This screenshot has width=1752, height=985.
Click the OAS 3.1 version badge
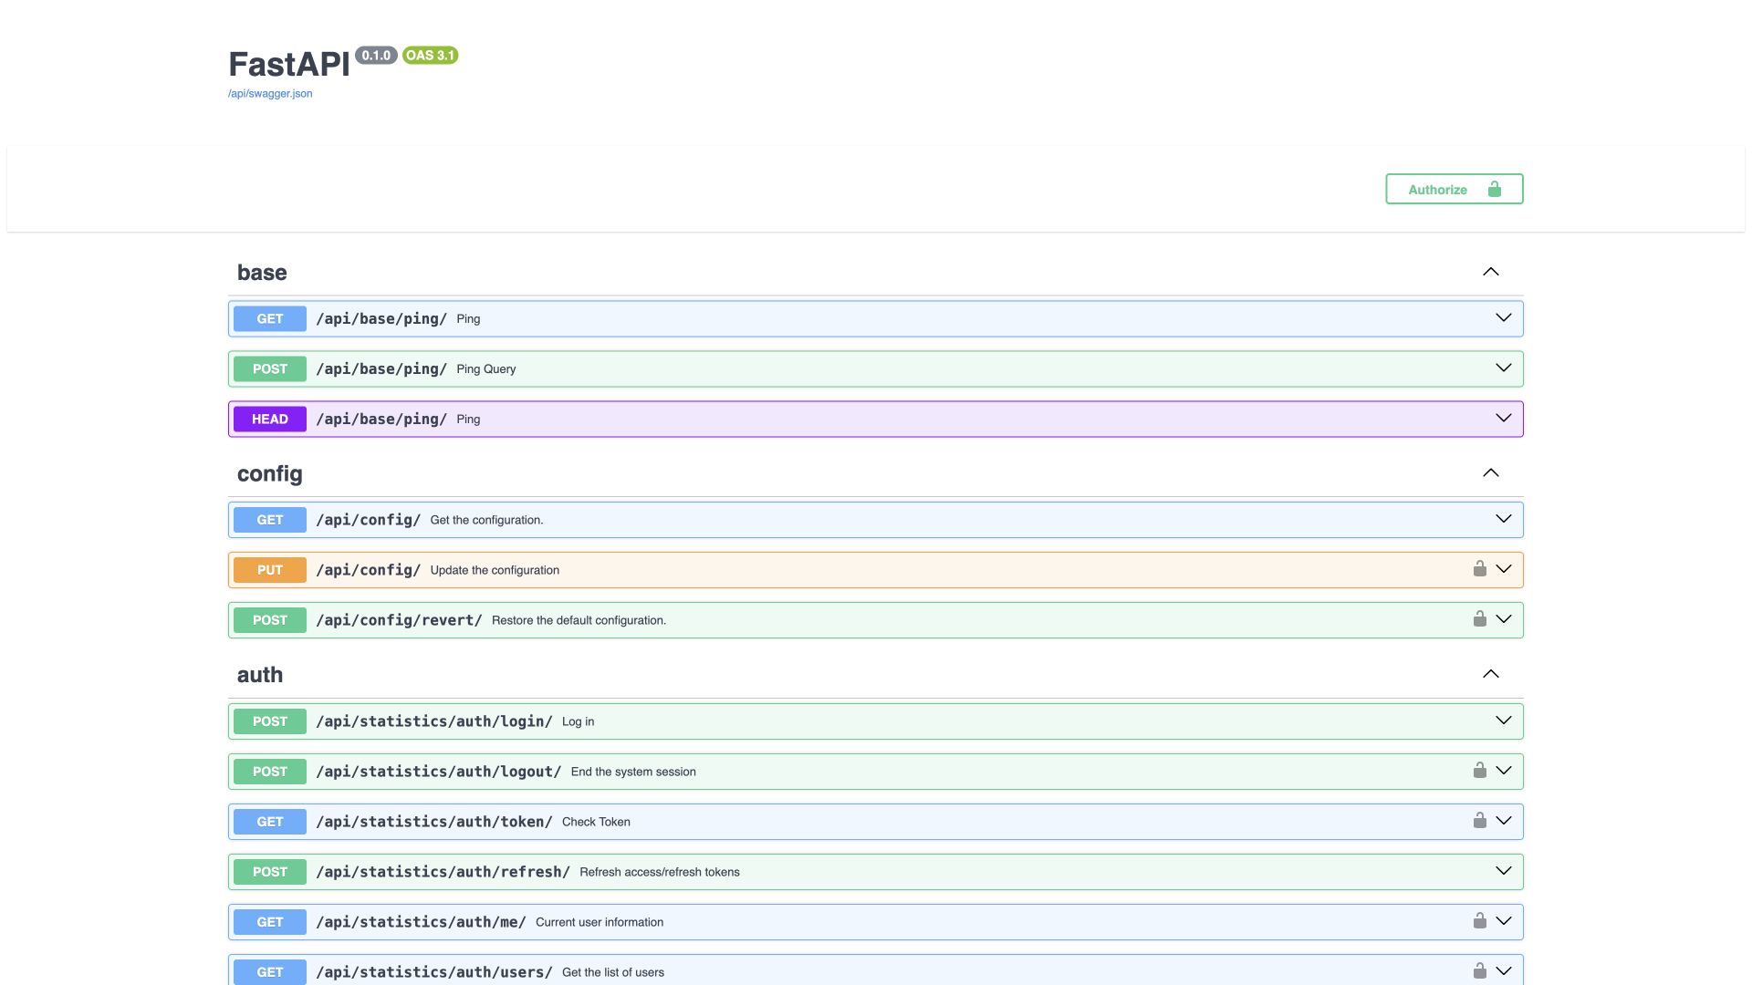point(430,56)
